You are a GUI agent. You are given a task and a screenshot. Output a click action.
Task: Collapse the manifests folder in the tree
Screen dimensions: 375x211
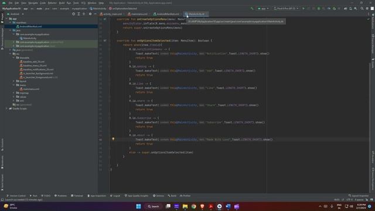11,22
